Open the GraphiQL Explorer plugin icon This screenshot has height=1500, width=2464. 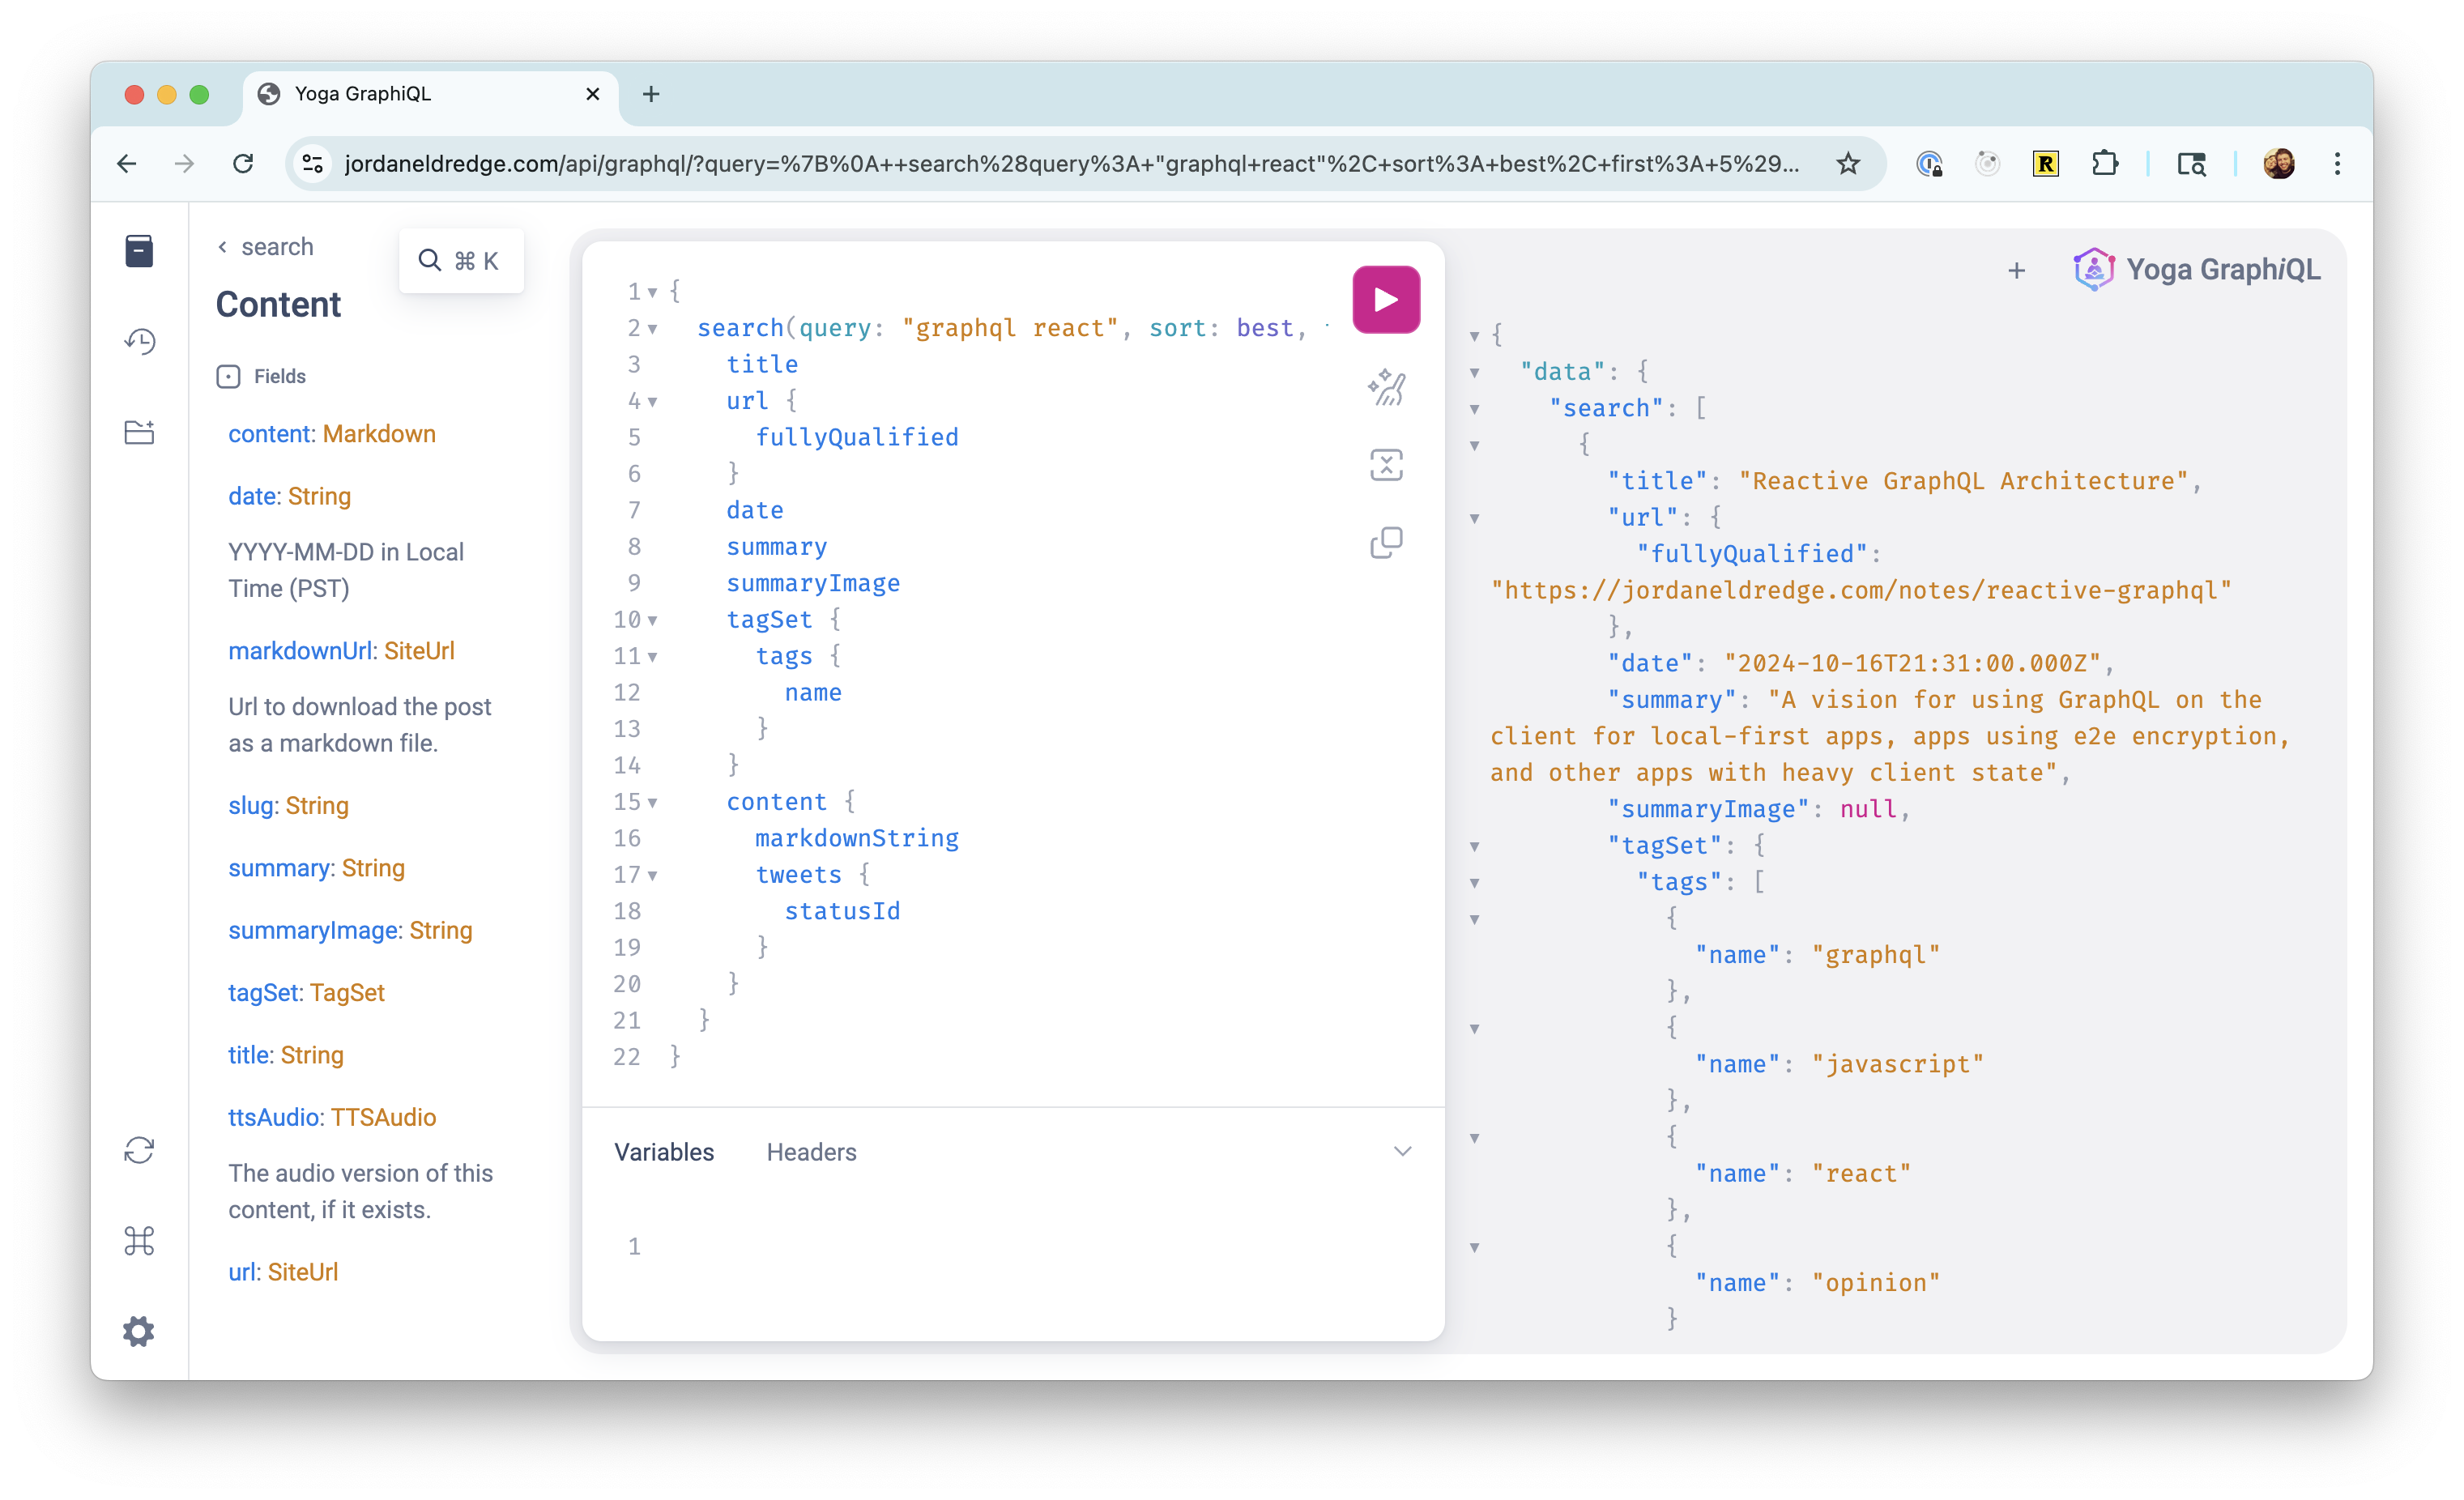[139, 432]
